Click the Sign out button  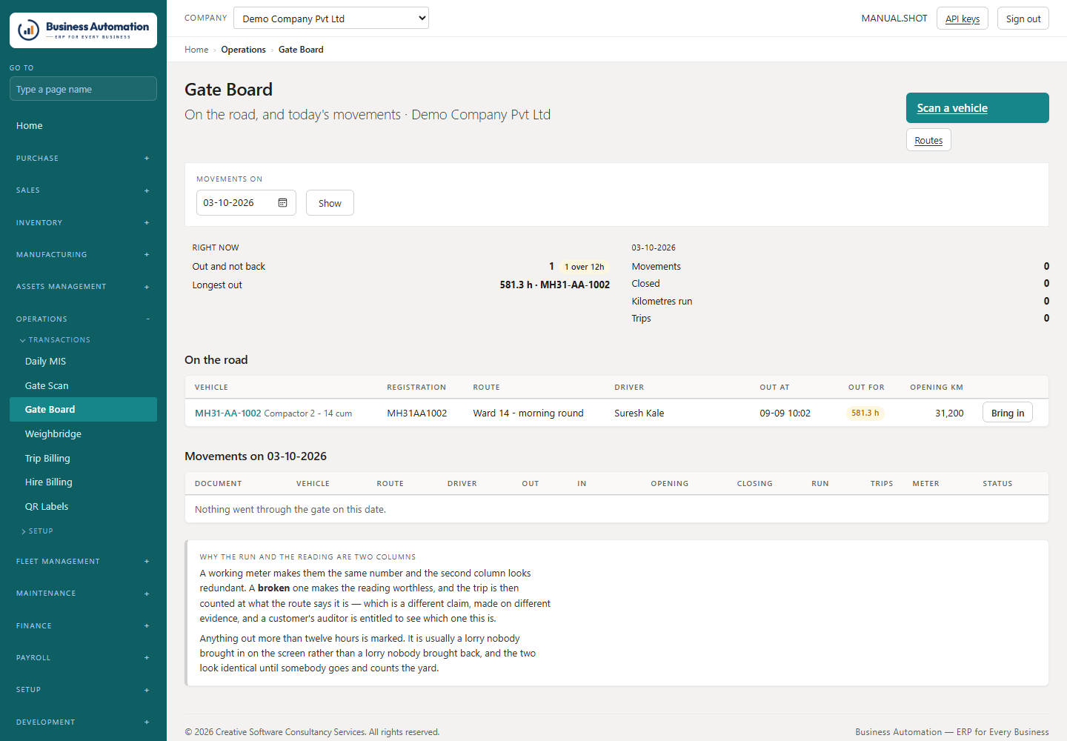click(1023, 19)
